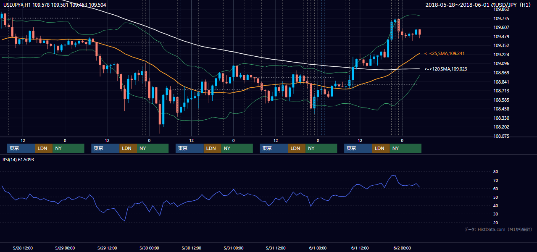Click the 5/29 12:00 time axis label
Image resolution: width=537 pixels, height=252 pixels.
[107, 248]
